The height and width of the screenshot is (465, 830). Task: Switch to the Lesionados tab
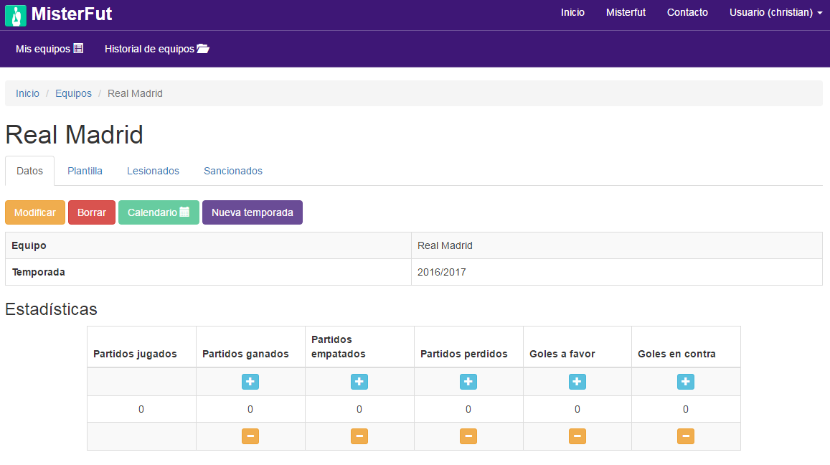coord(153,171)
